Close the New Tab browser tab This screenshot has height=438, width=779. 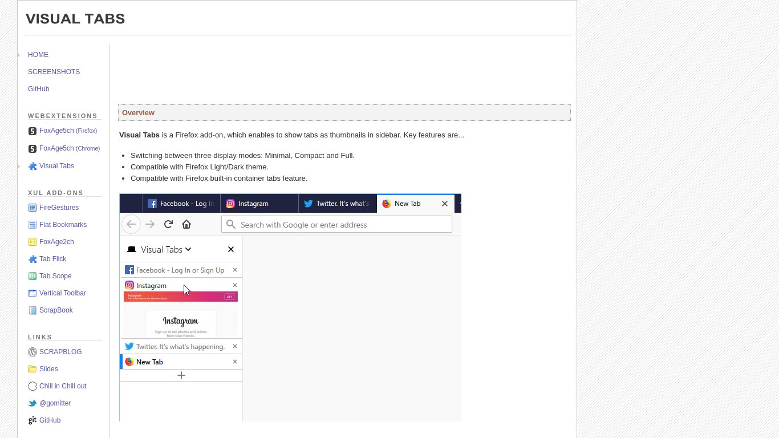pyautogui.click(x=445, y=204)
